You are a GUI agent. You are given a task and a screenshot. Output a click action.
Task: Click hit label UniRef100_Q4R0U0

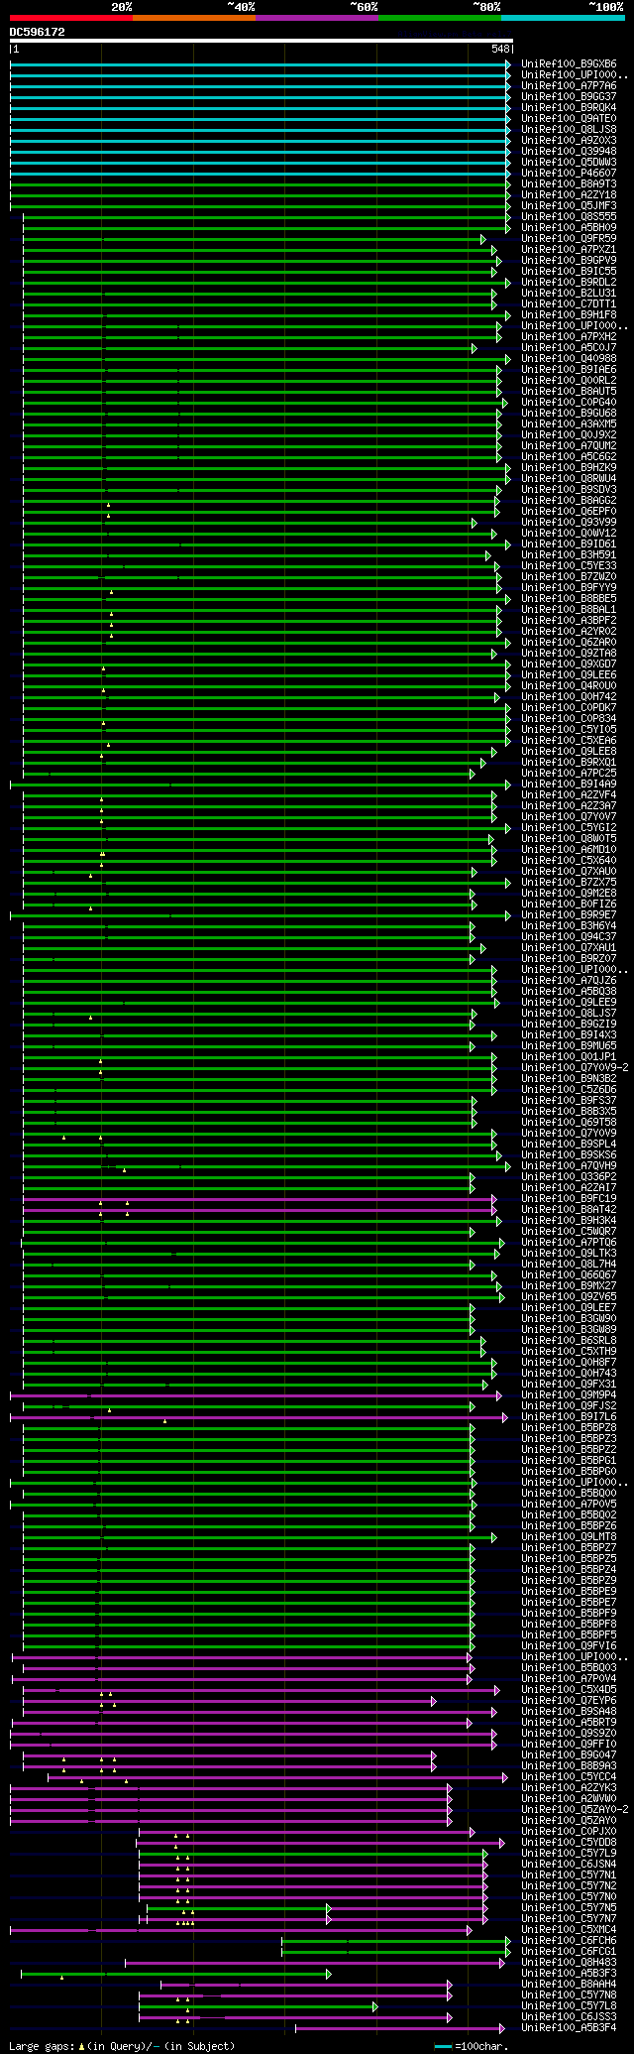tap(569, 686)
